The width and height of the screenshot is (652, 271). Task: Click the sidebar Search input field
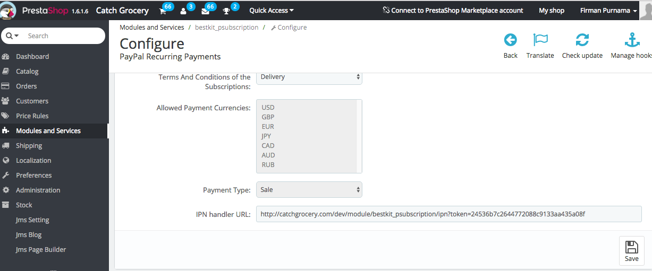[x=64, y=36]
